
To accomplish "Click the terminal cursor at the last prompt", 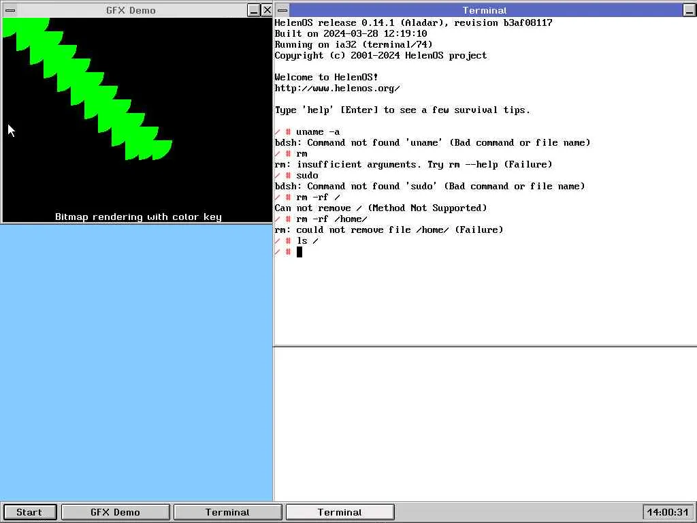I will click(299, 252).
